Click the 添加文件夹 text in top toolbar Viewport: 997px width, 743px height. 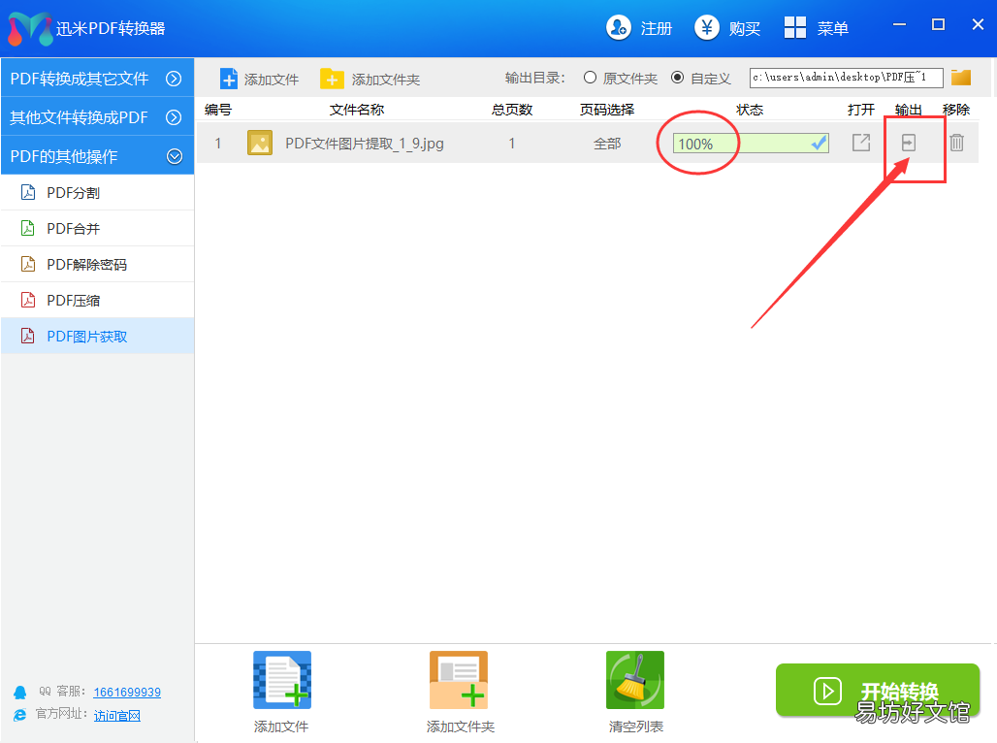click(x=386, y=80)
